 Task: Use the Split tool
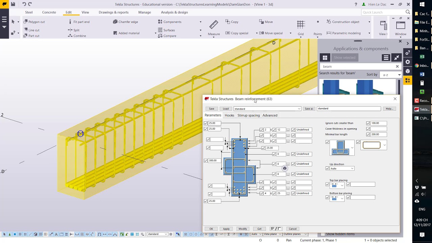tap(74, 30)
